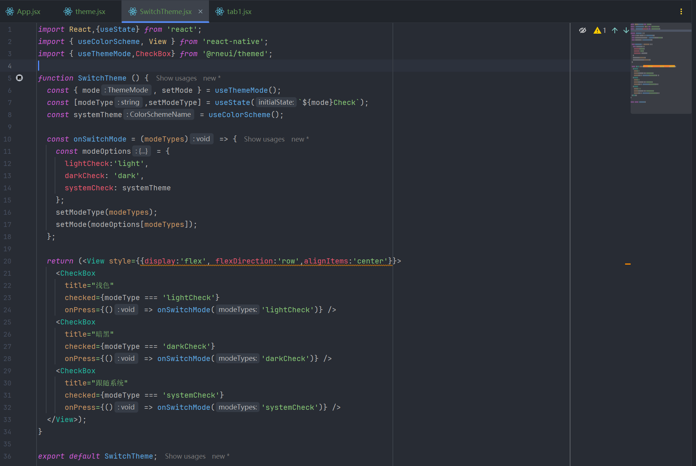696x466 pixels.
Task: Toggle the inspections eye reader mode icon
Action: click(583, 30)
